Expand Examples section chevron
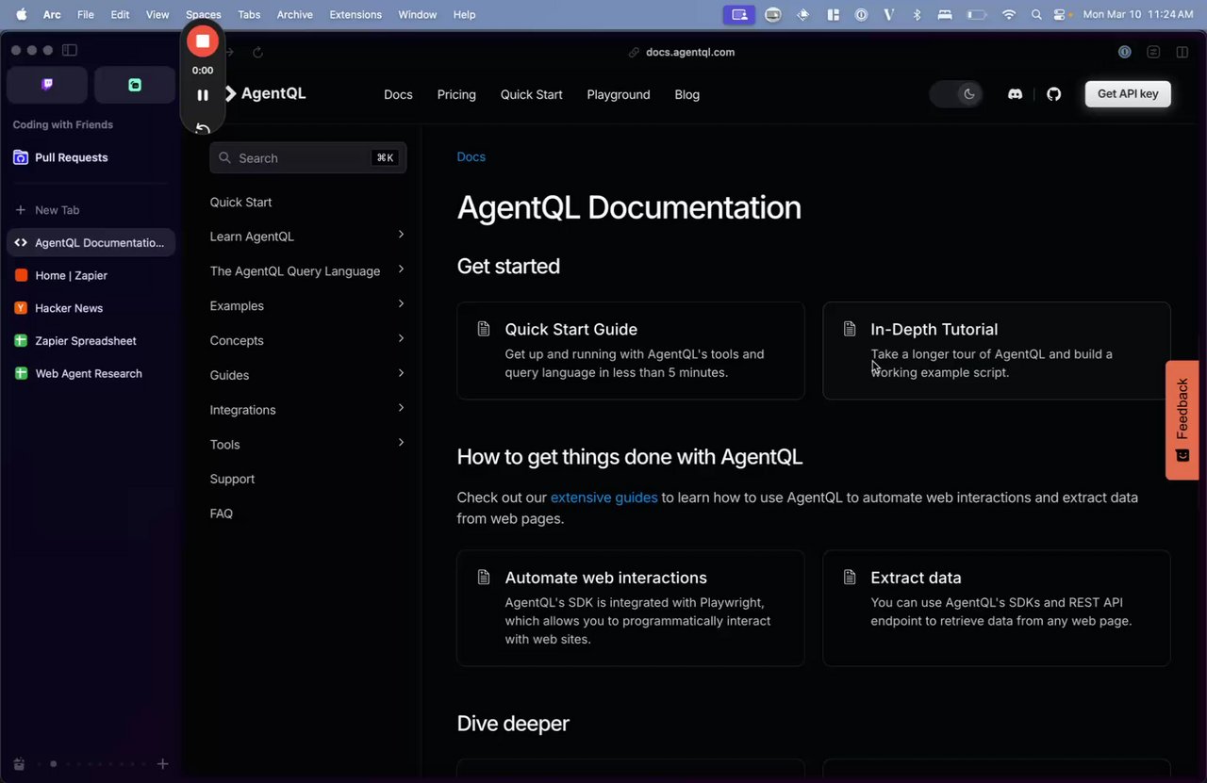The image size is (1207, 783). click(401, 304)
